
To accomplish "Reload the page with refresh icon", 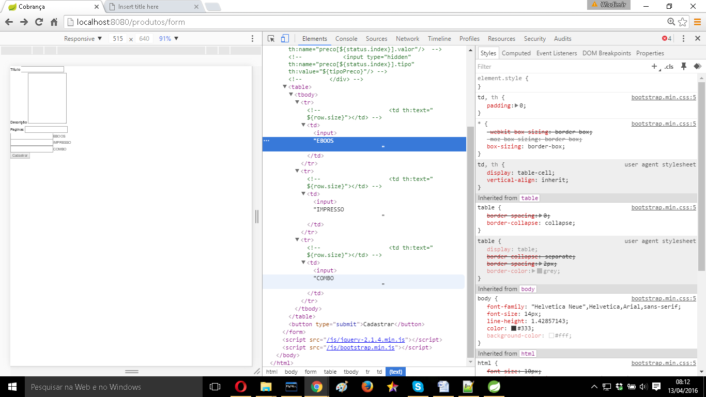I will pyautogui.click(x=39, y=22).
